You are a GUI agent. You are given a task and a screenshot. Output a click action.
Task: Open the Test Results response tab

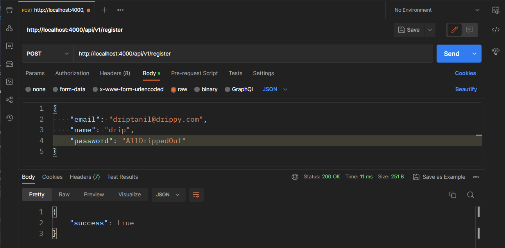tap(122, 177)
